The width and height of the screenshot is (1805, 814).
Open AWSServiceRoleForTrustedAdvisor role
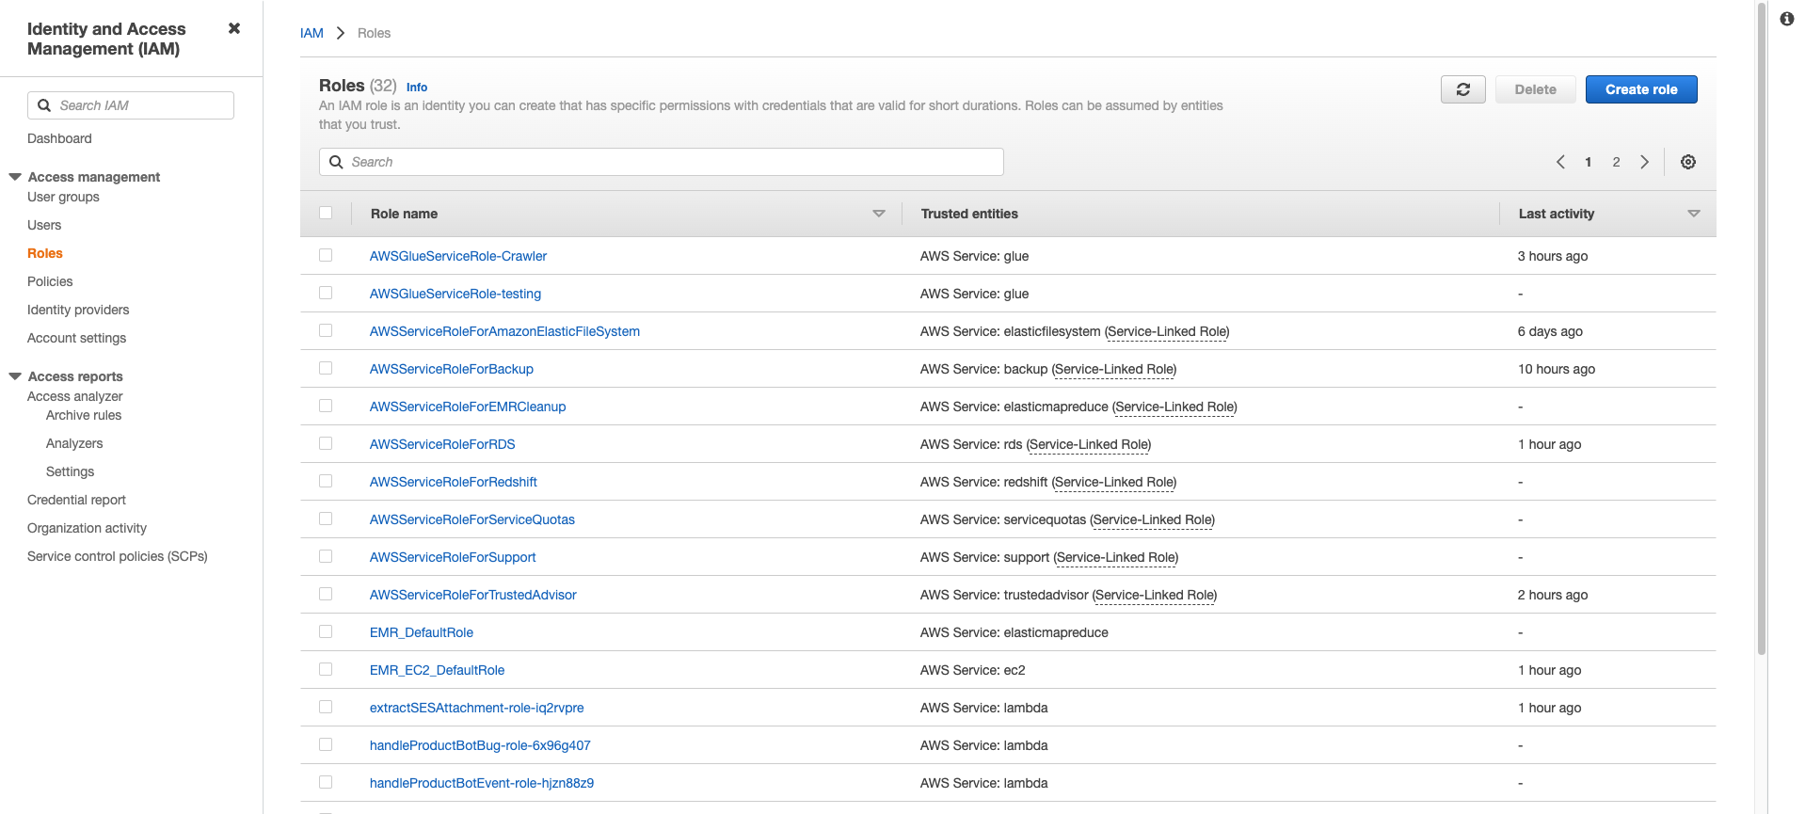coord(472,595)
